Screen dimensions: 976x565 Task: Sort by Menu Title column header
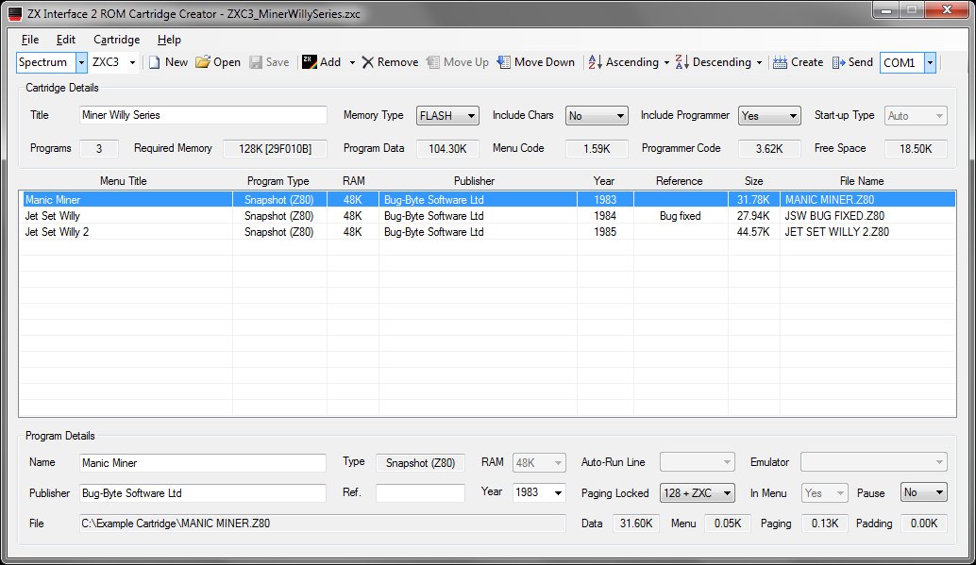[x=124, y=181]
